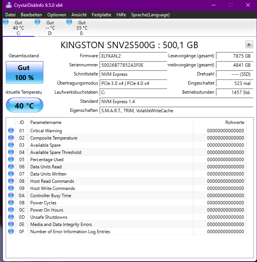Click the next-disk arrow button
The width and height of the screenshot is (257, 262).
click(x=249, y=45)
